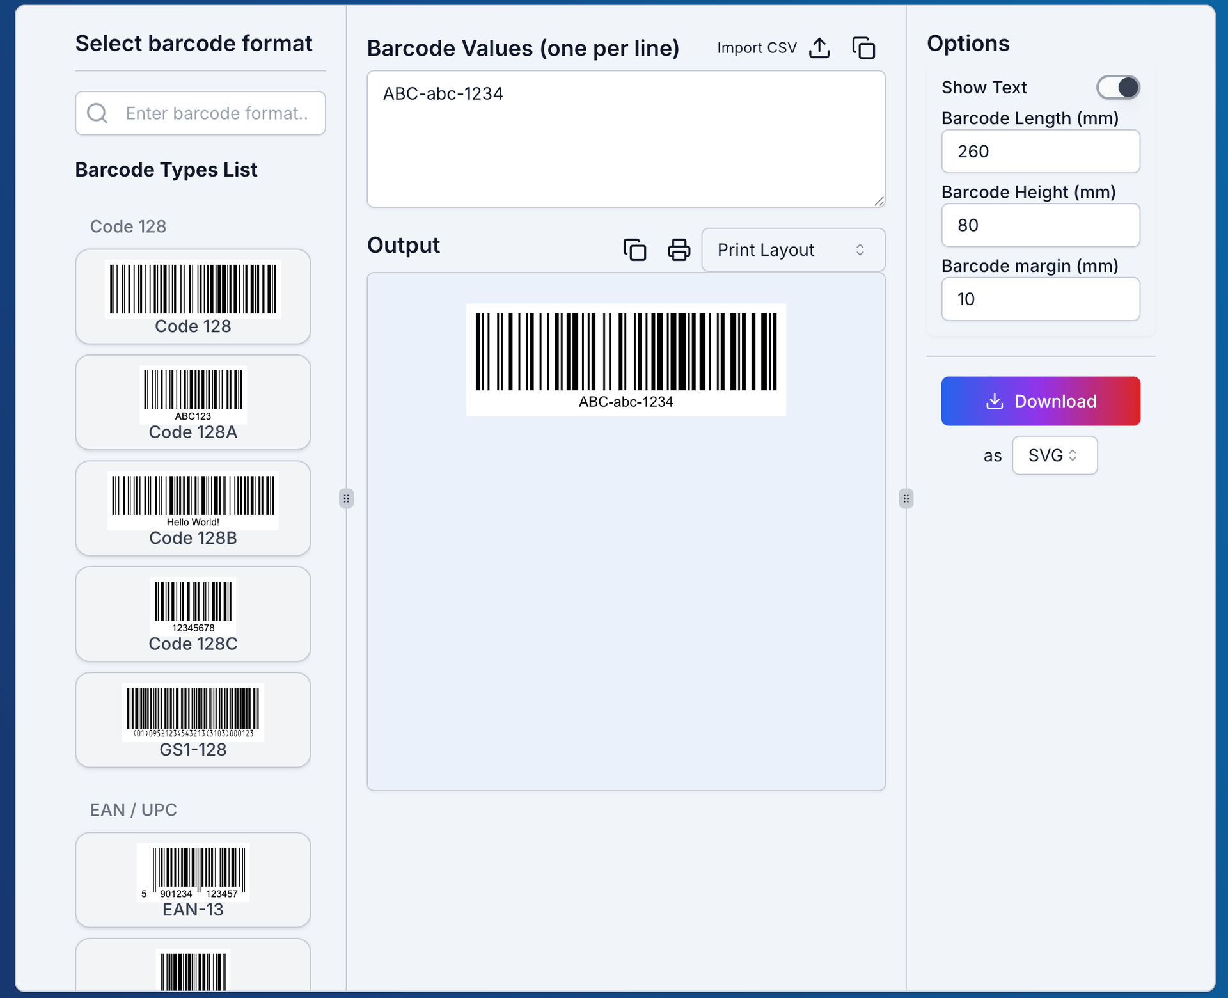Choose the Code 128A barcode format

[x=193, y=402]
